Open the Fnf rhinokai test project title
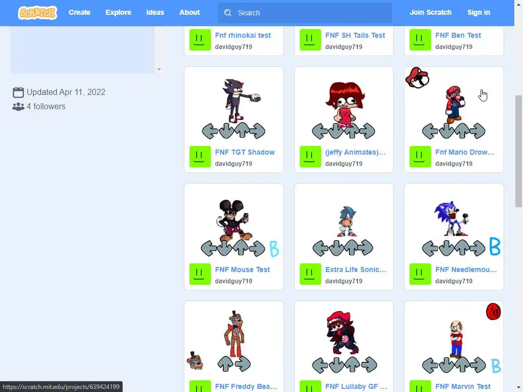523x392 pixels. pyautogui.click(x=243, y=35)
